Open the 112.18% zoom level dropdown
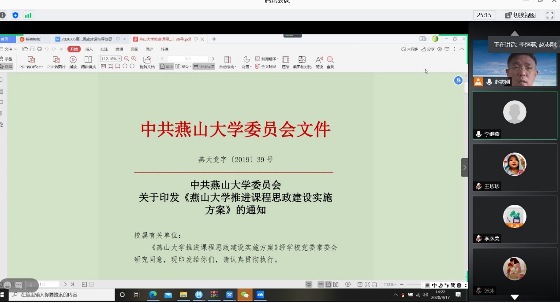This screenshot has width=560, height=303. [x=119, y=59]
